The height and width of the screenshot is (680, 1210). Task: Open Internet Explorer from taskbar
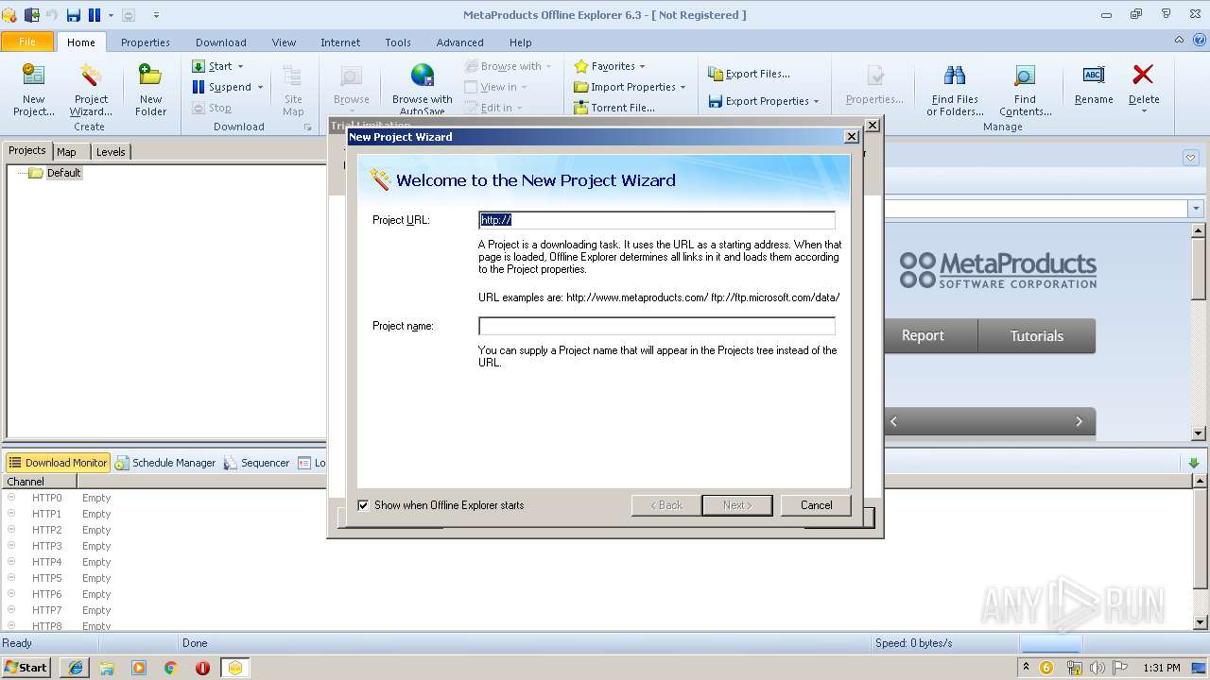tap(76, 668)
